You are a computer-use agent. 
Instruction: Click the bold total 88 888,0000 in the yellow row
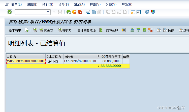click(x=111, y=66)
